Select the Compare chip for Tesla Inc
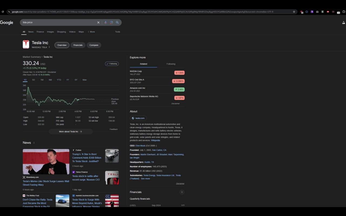The image size is (346, 216). [x=94, y=45]
